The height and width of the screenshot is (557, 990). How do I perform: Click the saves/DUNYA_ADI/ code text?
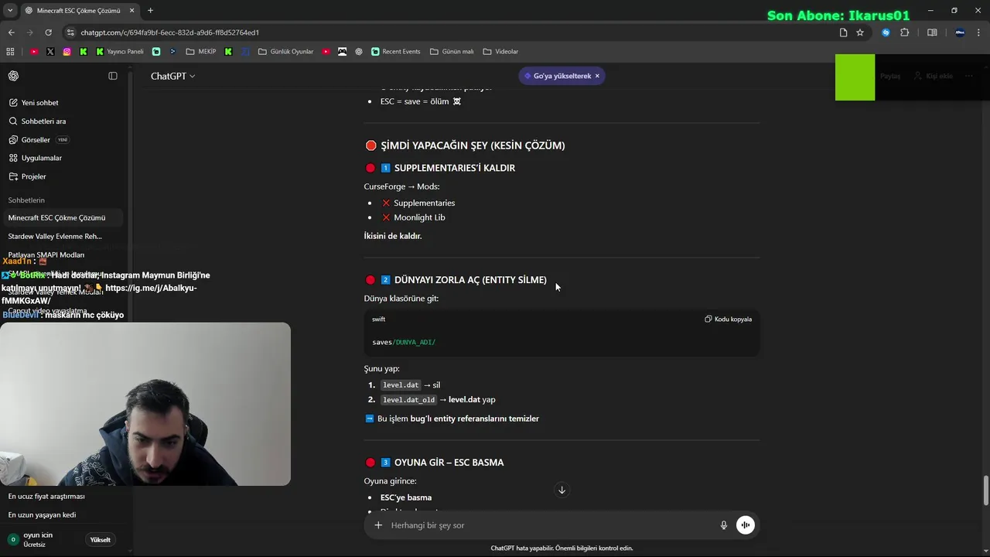coord(404,342)
